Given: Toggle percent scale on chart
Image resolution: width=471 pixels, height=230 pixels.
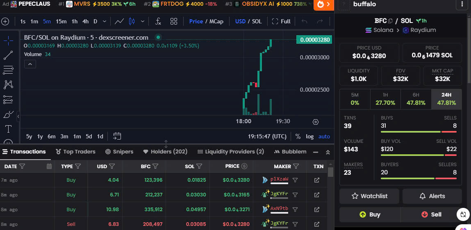Looking at the screenshot, I should tap(298, 136).
